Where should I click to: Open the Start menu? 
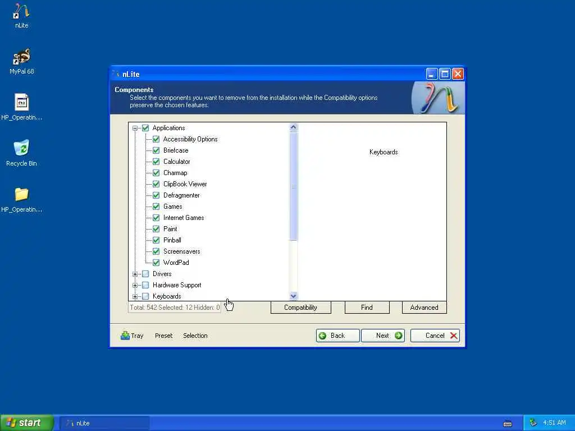pyautogui.click(x=27, y=423)
